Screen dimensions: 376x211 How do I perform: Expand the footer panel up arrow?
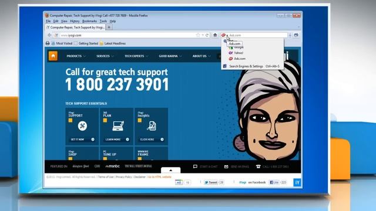click(171, 170)
